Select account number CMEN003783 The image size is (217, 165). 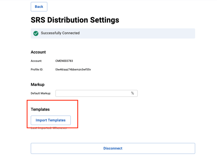point(64,61)
